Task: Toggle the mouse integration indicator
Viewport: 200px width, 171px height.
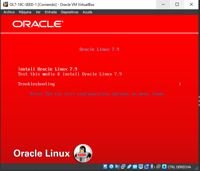Action: 158,167
